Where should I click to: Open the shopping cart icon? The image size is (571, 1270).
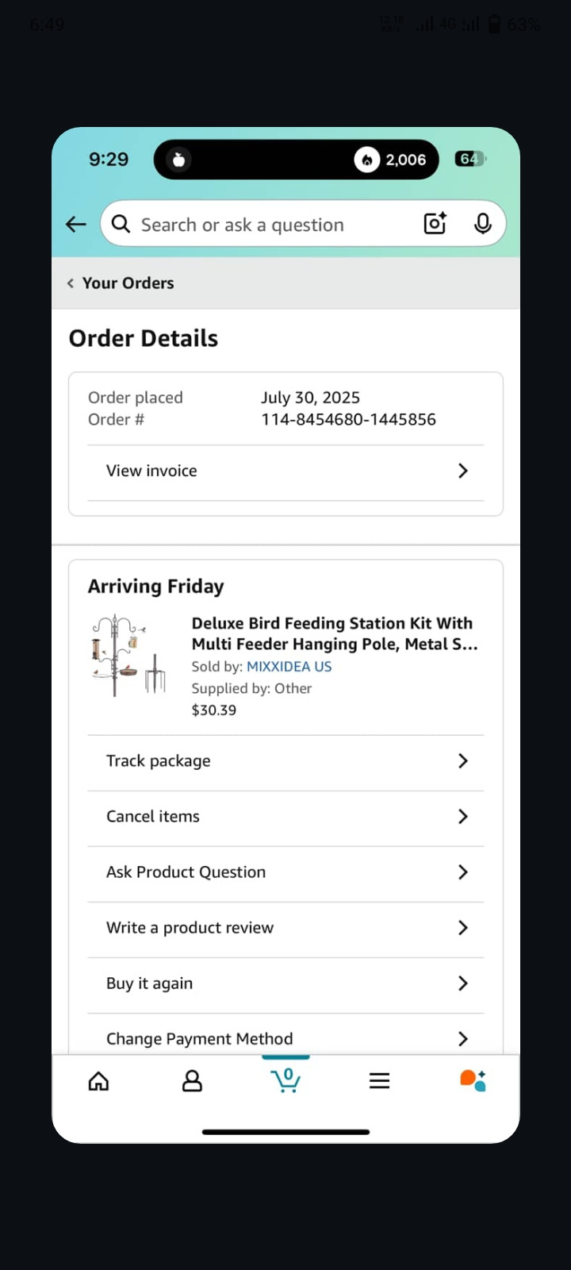[x=285, y=1080]
